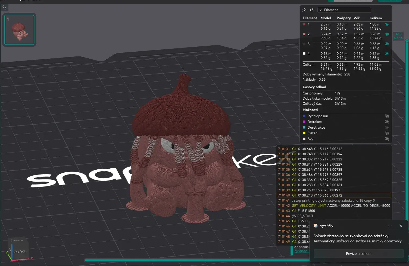The height and width of the screenshot is (266, 409).
Task: Toggle visibility of filament 4
Action: click(x=387, y=54)
